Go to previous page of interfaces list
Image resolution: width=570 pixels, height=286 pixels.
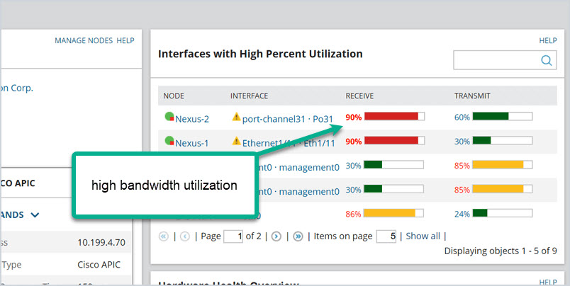coord(185,236)
